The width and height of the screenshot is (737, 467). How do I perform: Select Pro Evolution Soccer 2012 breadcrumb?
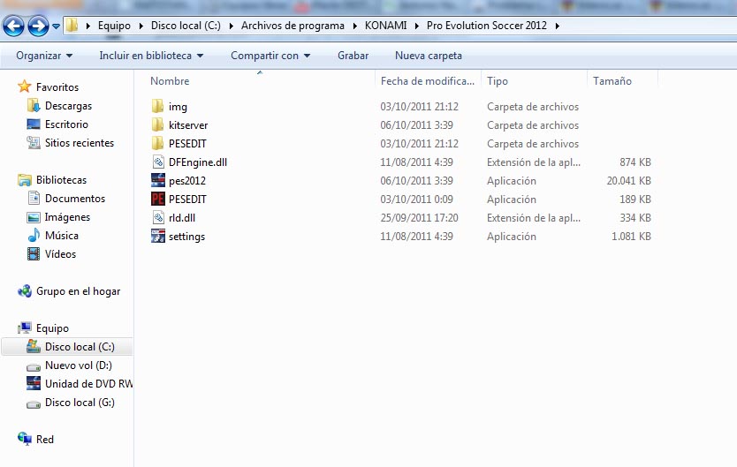point(487,26)
